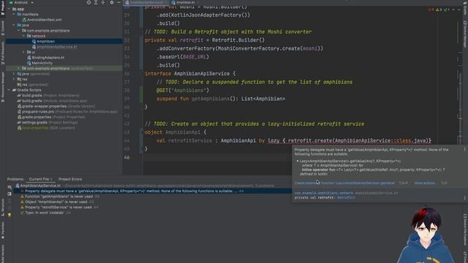Open settings.gradle file
The image size is (468, 263).
48,122
